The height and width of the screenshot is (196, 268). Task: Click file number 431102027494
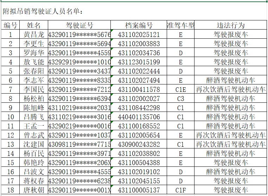(139, 80)
